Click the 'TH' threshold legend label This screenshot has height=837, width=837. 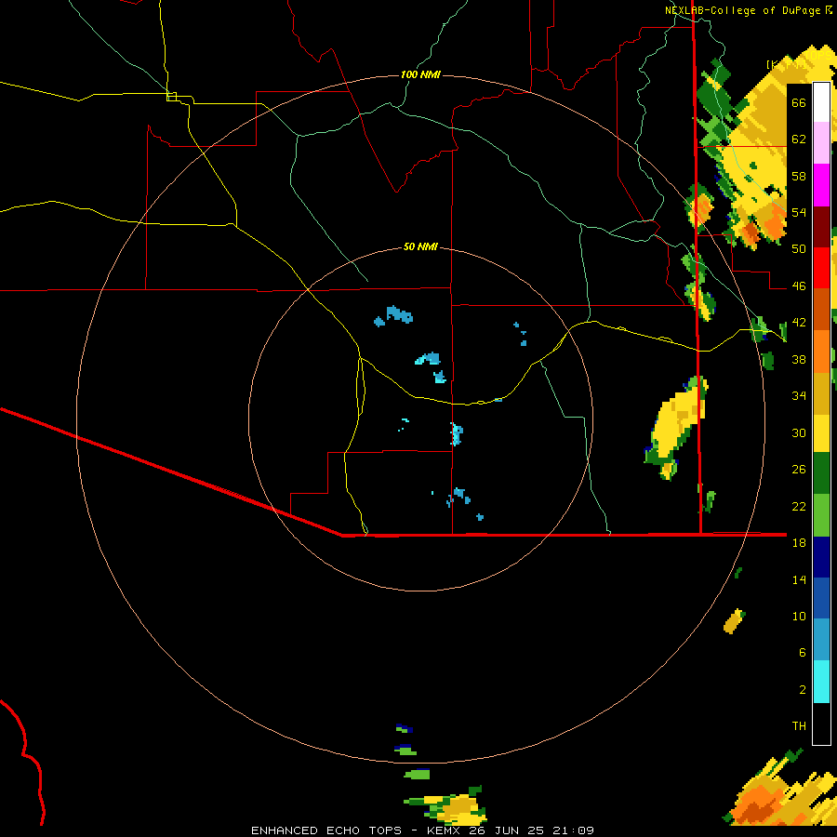point(799,726)
